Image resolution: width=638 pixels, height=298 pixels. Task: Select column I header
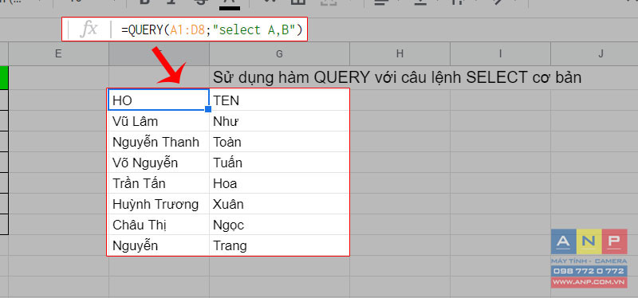[x=500, y=53]
